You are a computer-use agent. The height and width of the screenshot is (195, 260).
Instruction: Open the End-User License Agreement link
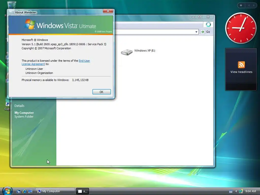click(x=84, y=61)
